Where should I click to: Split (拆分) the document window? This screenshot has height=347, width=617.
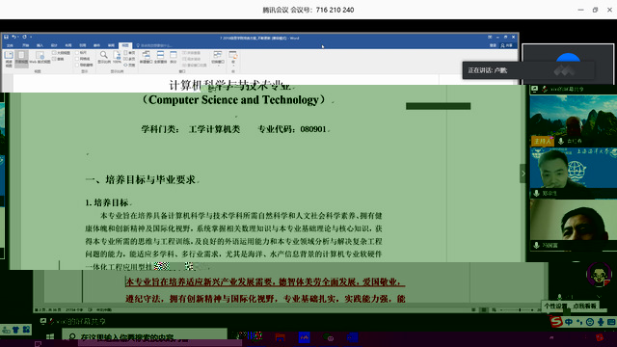coord(174,57)
